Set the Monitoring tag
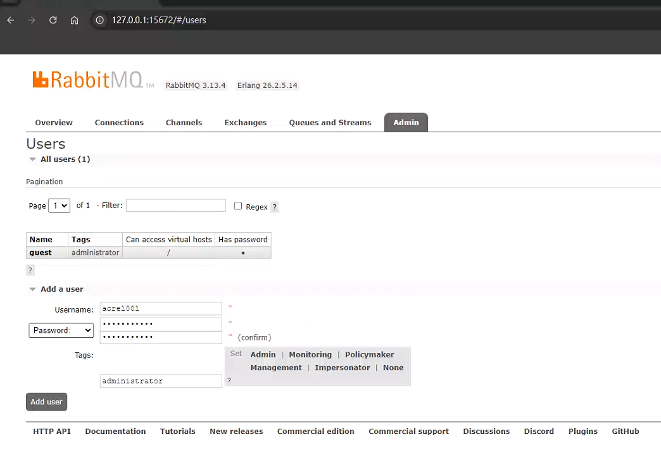 310,355
